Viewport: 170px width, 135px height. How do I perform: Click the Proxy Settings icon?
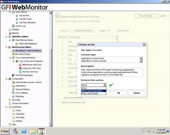click(x=13, y=93)
